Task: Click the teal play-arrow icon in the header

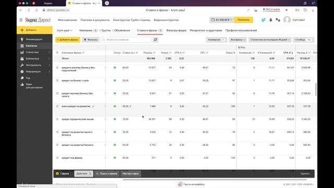Action: pos(264,20)
